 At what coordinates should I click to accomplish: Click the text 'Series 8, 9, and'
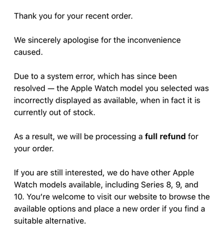point(170,185)
